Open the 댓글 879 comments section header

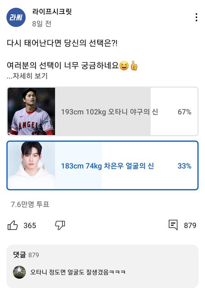[x=26, y=255]
